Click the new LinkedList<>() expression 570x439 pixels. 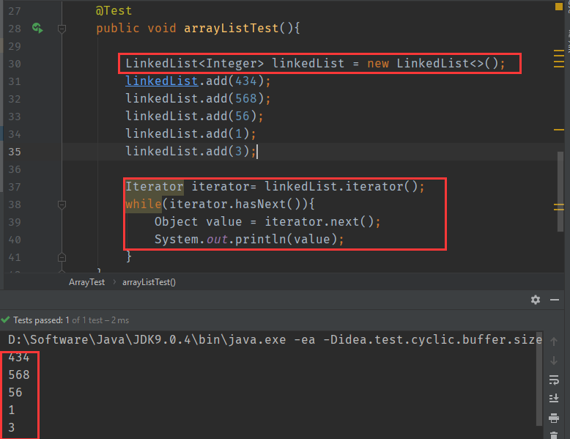pyautogui.click(x=432, y=63)
